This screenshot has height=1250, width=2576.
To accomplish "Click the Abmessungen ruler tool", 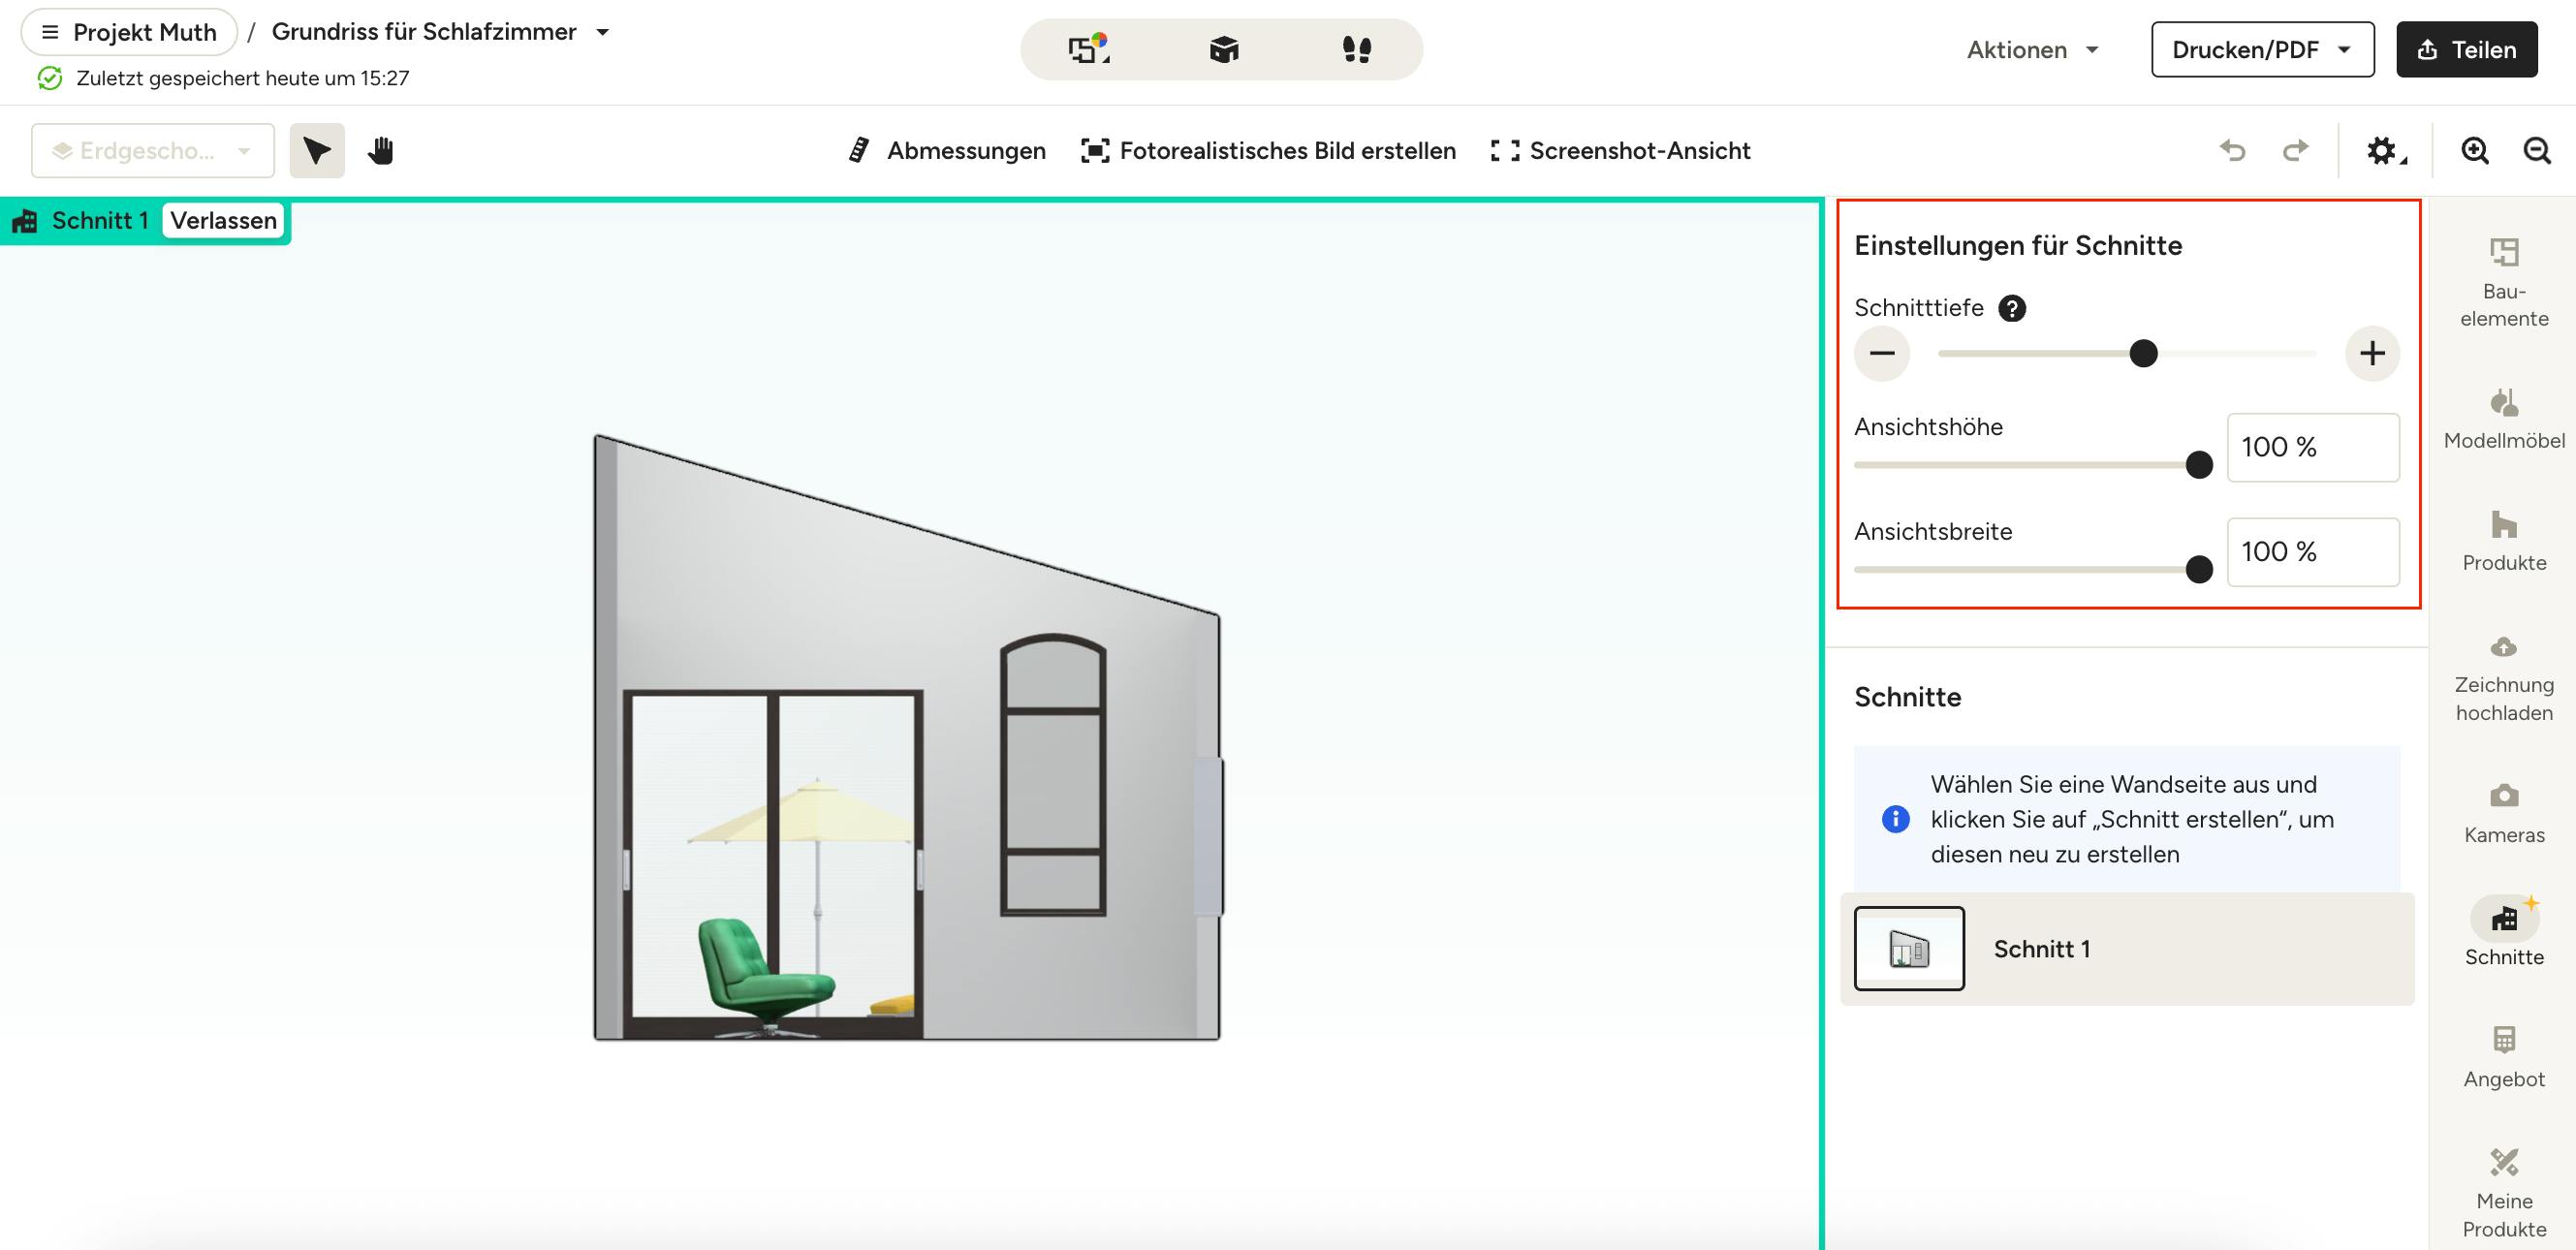I will tap(946, 151).
